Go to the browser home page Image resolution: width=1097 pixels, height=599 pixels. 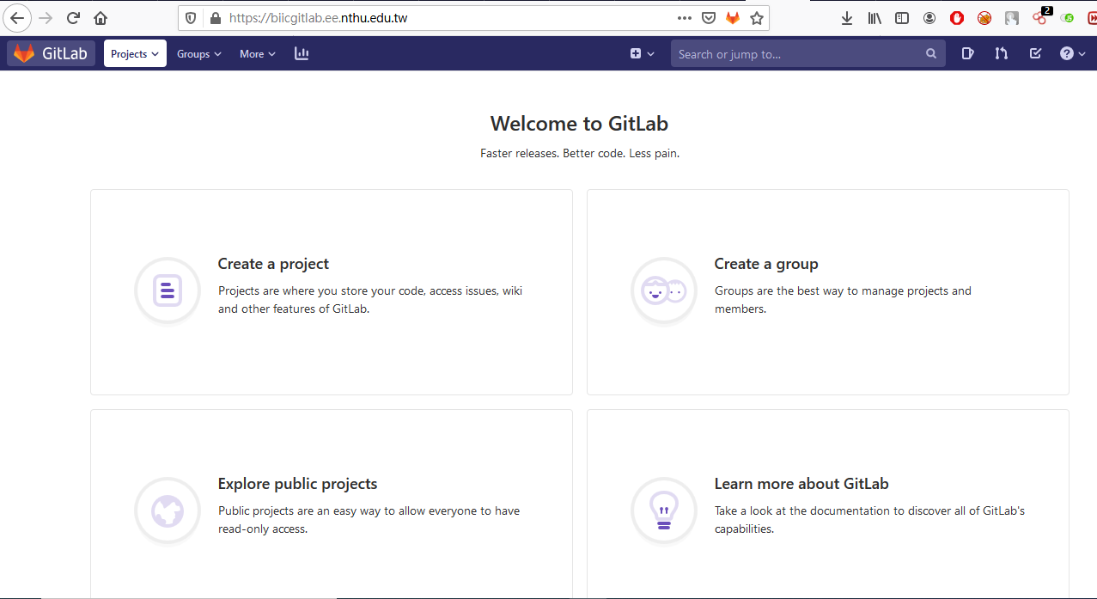(x=101, y=17)
